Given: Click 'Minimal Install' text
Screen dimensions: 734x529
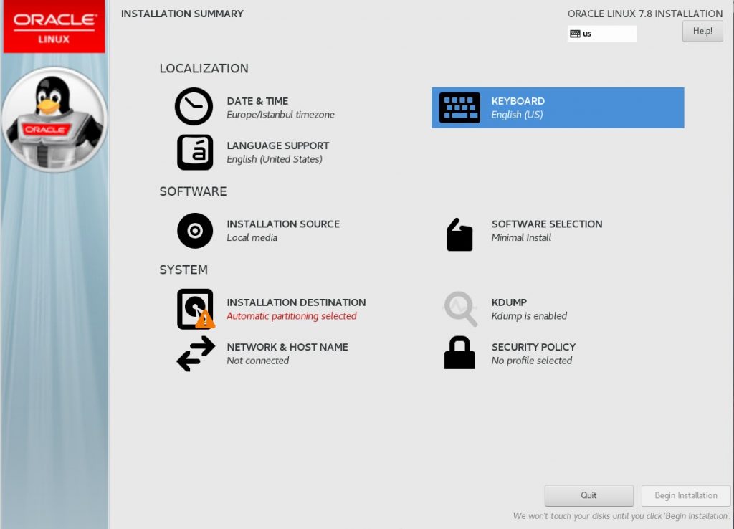Looking at the screenshot, I should pos(522,238).
